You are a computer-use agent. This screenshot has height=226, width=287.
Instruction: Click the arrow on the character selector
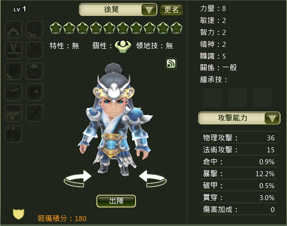coord(149,10)
